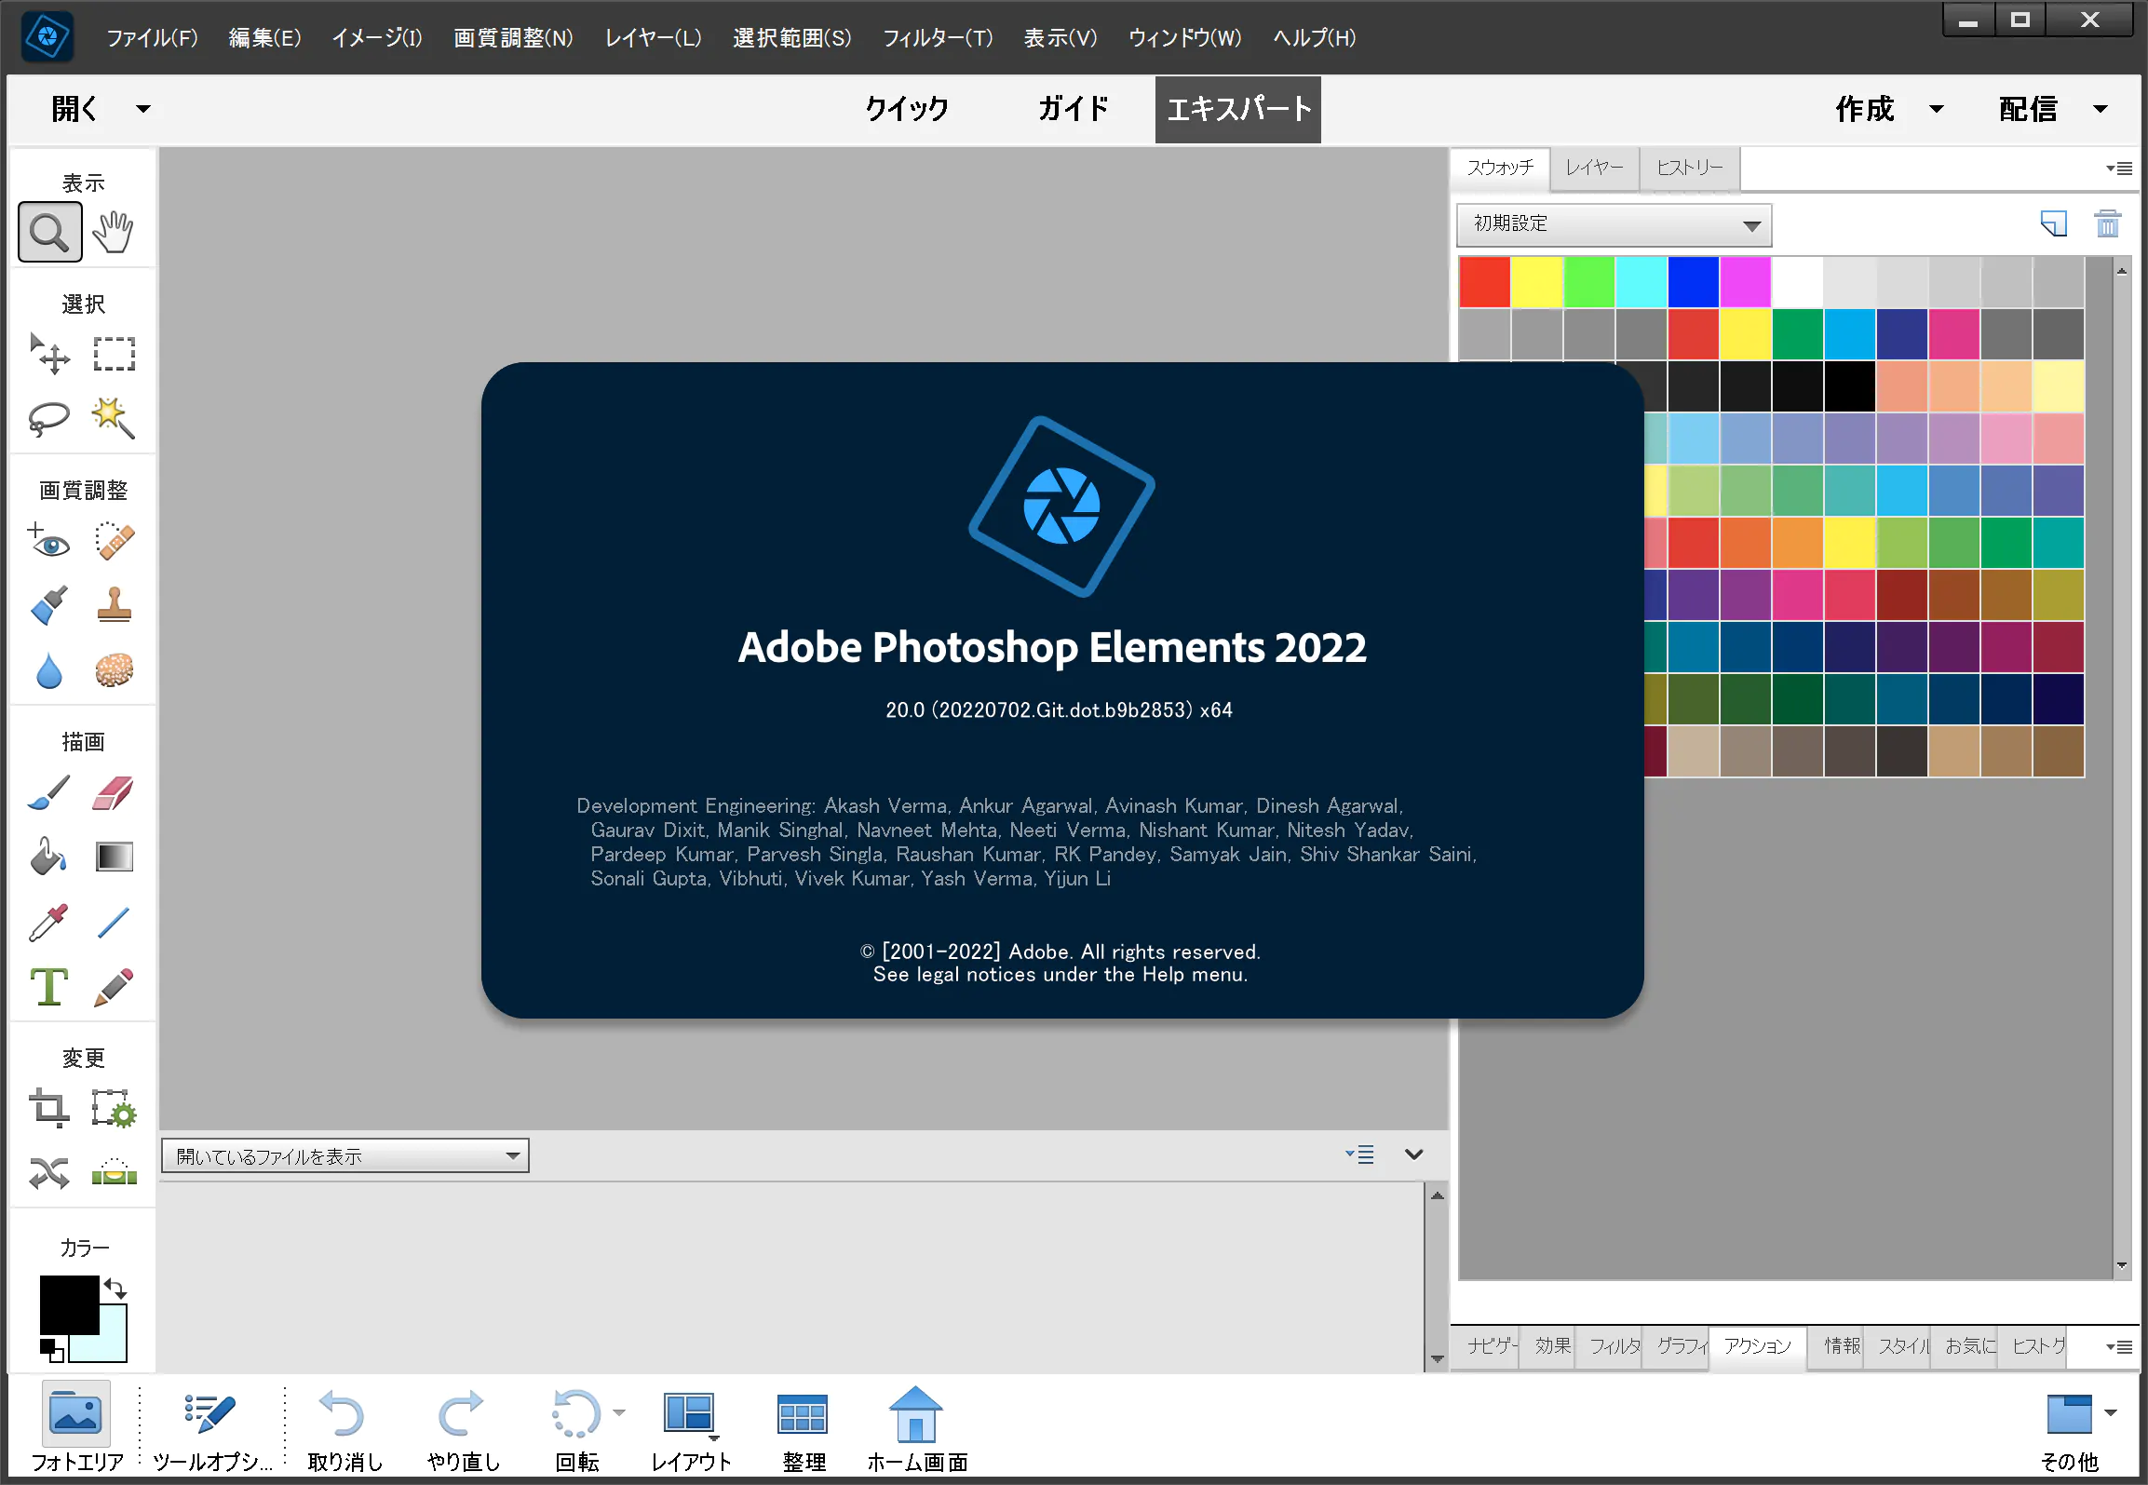Select the Color Picker eyedropper tool
The height and width of the screenshot is (1485, 2148).
[x=49, y=922]
